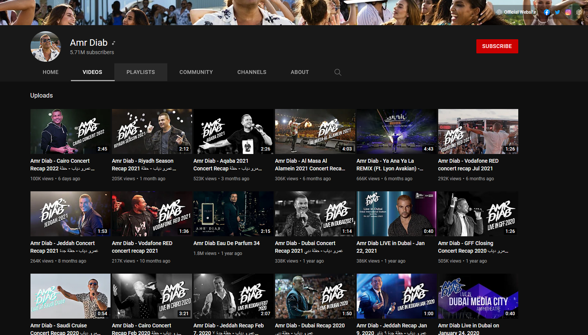Open the Live at Saudi Cruise thumbnail
Image resolution: width=588 pixels, height=335 pixels.
(70, 296)
